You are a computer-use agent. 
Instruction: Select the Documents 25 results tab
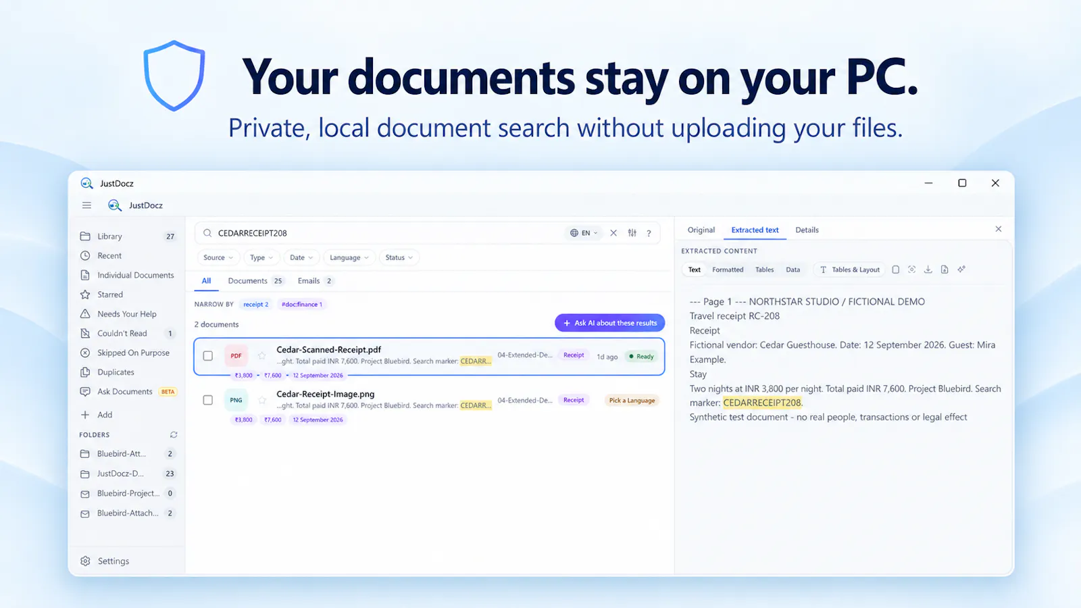click(255, 281)
